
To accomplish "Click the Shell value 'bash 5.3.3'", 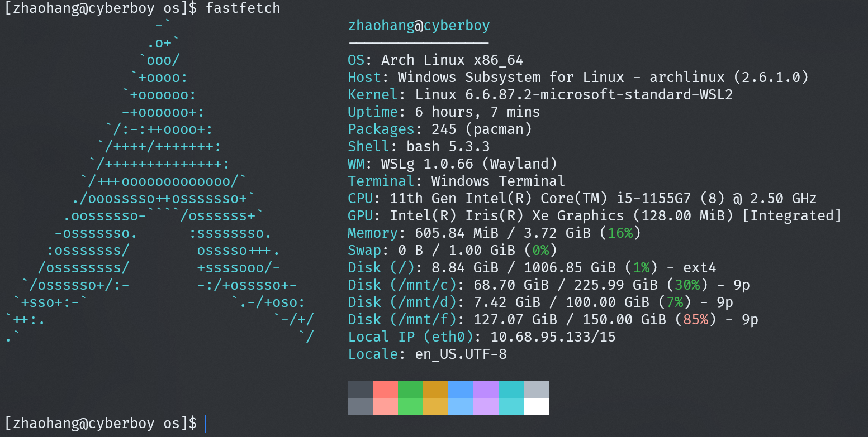I will click(448, 146).
